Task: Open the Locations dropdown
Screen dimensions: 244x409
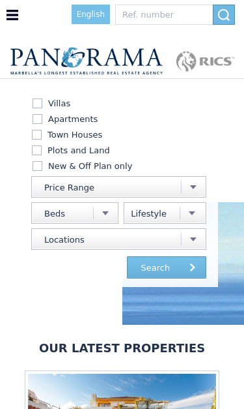Action: click(118, 239)
